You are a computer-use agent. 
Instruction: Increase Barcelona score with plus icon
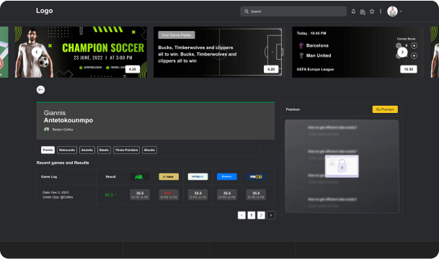coord(414,45)
